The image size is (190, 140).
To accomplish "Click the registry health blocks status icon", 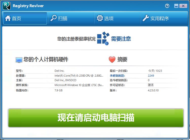I will pos(103,38).
